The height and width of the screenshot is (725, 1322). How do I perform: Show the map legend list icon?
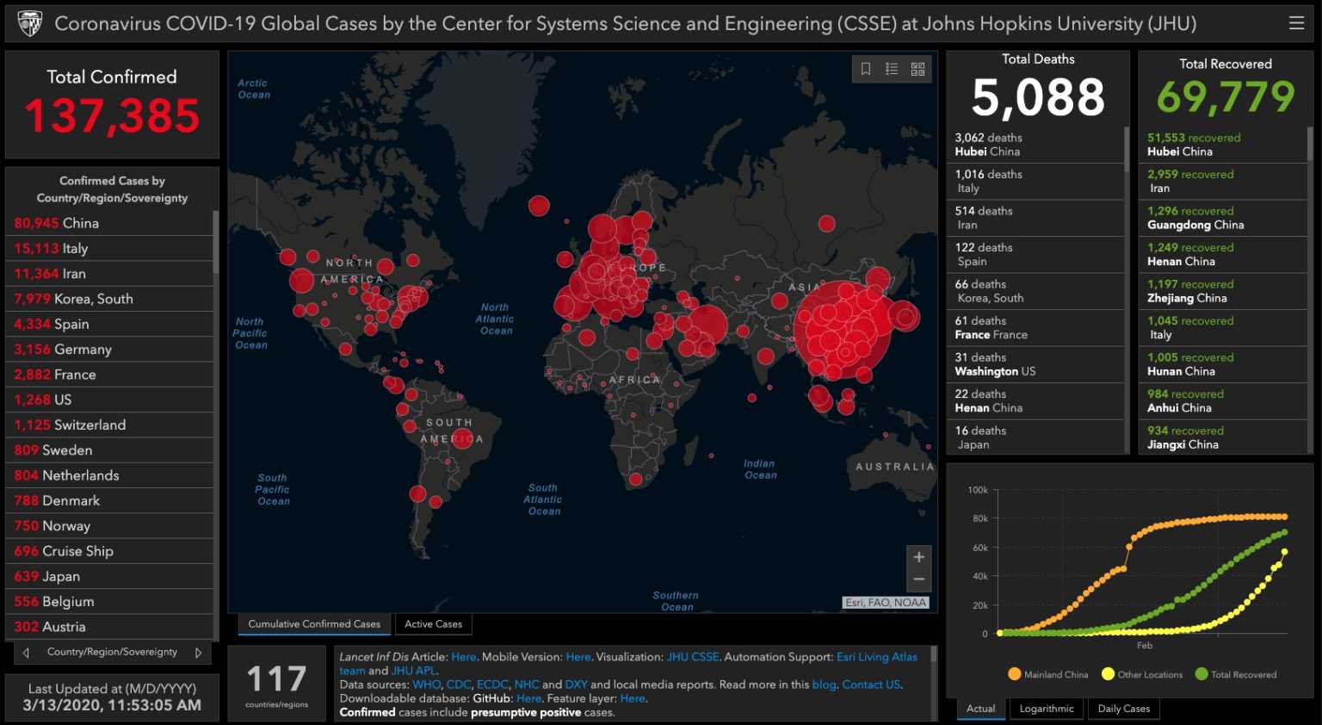892,69
